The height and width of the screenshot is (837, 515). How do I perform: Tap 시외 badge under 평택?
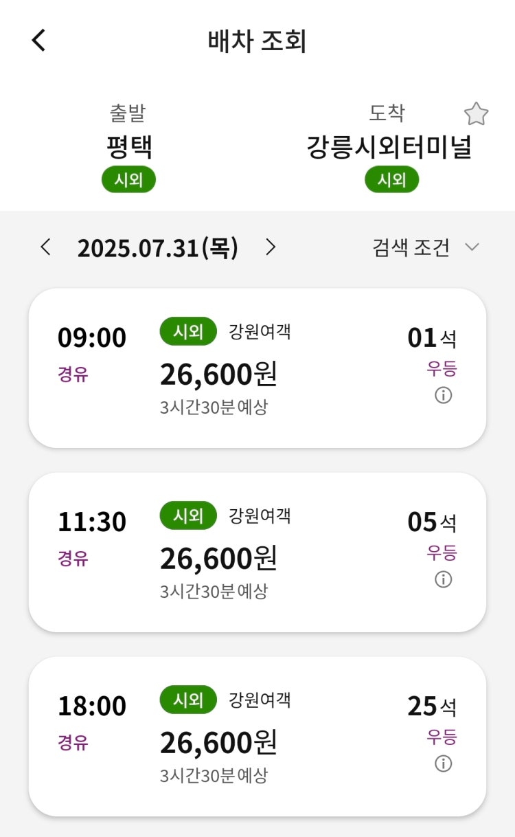tap(129, 180)
